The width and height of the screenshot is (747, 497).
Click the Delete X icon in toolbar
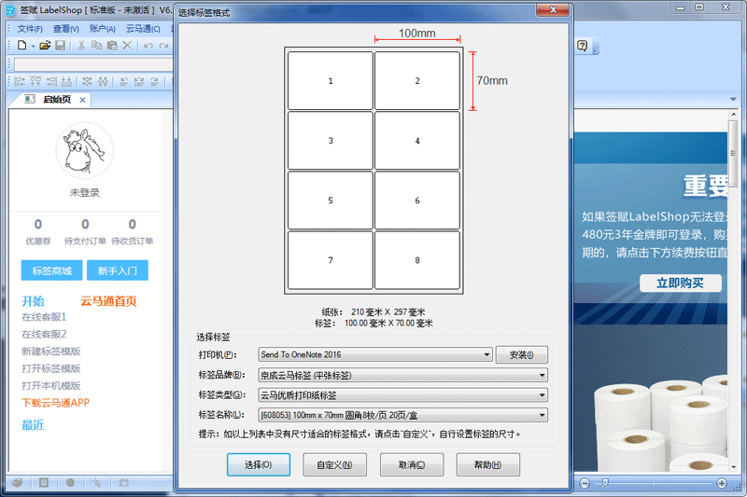coord(127,46)
